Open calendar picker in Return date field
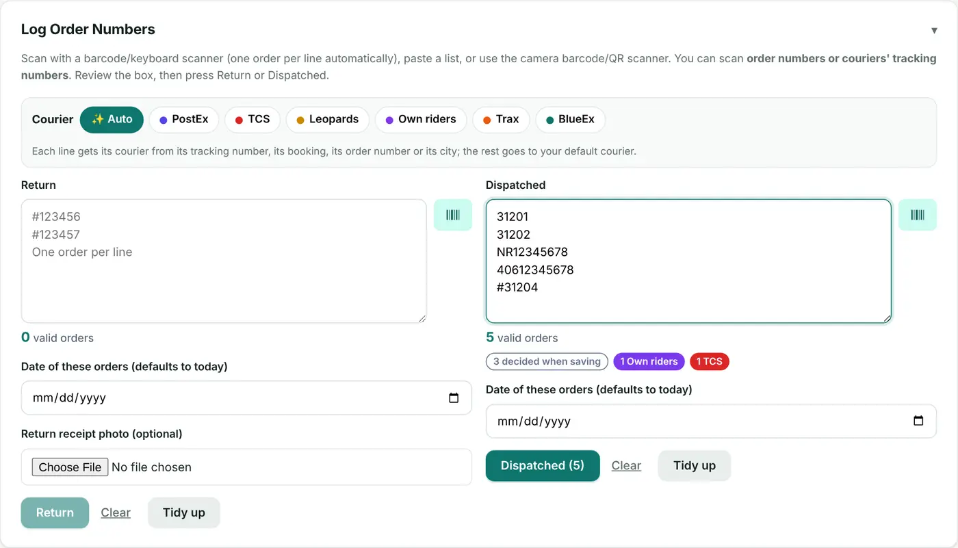The image size is (958, 548). click(454, 398)
